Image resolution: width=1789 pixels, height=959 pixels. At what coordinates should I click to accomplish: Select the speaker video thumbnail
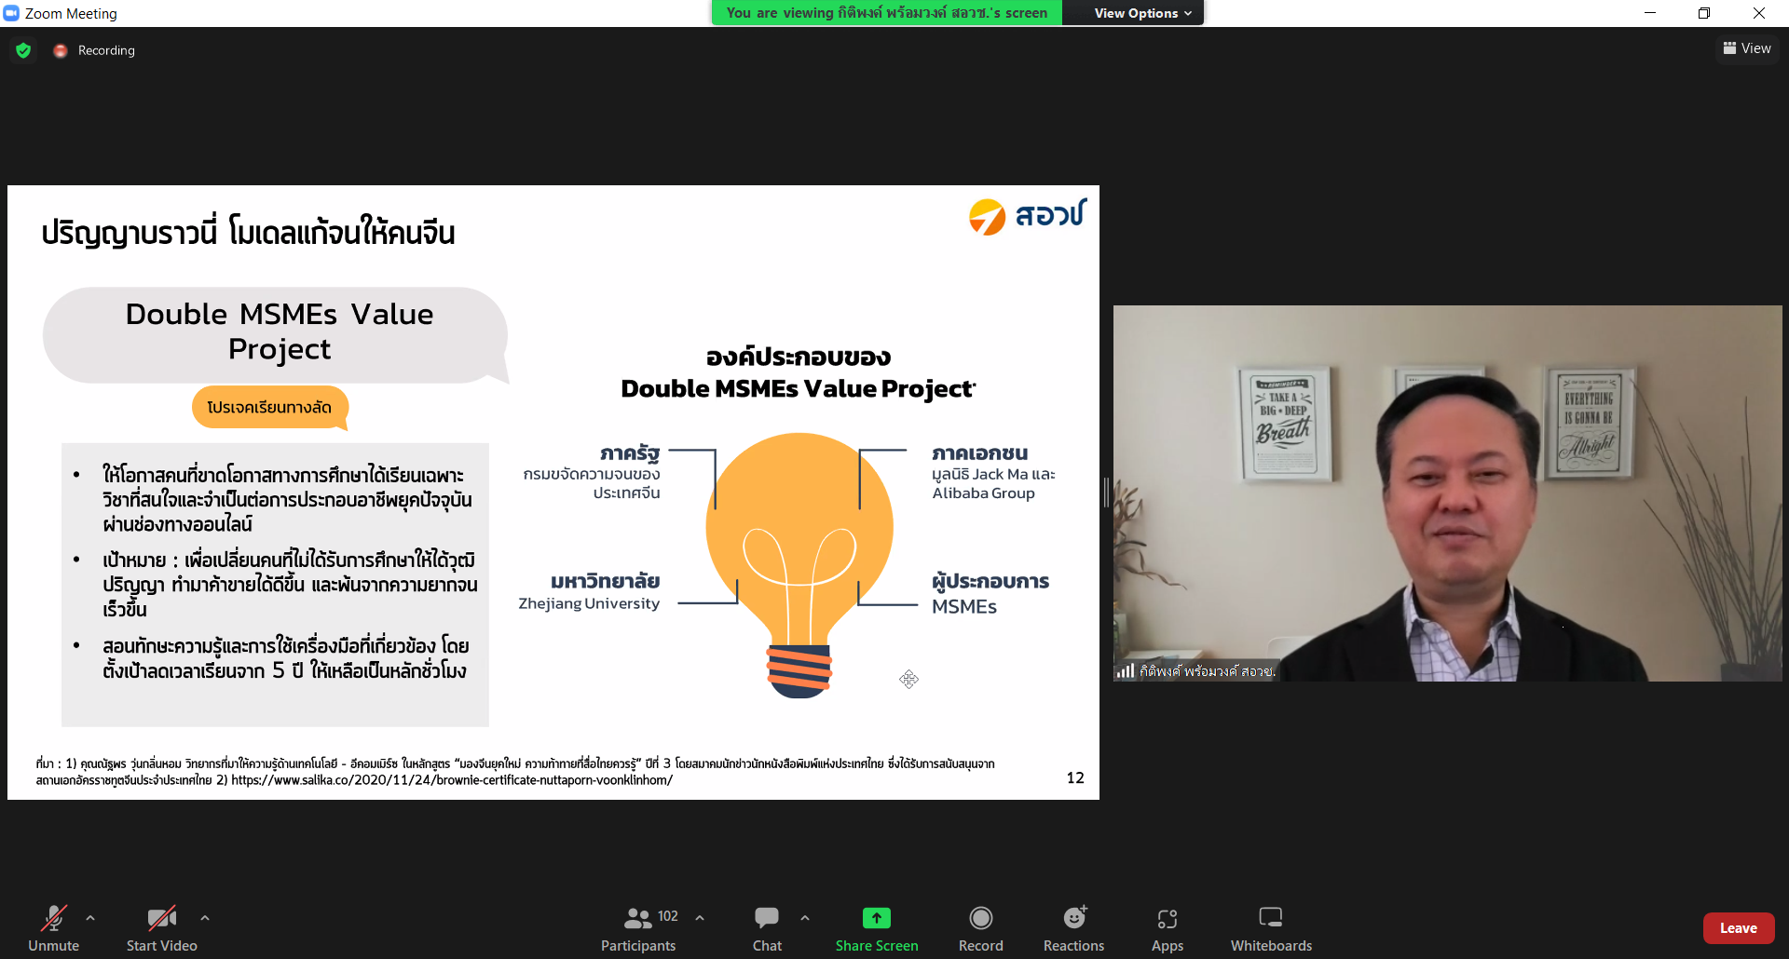[1447, 493]
